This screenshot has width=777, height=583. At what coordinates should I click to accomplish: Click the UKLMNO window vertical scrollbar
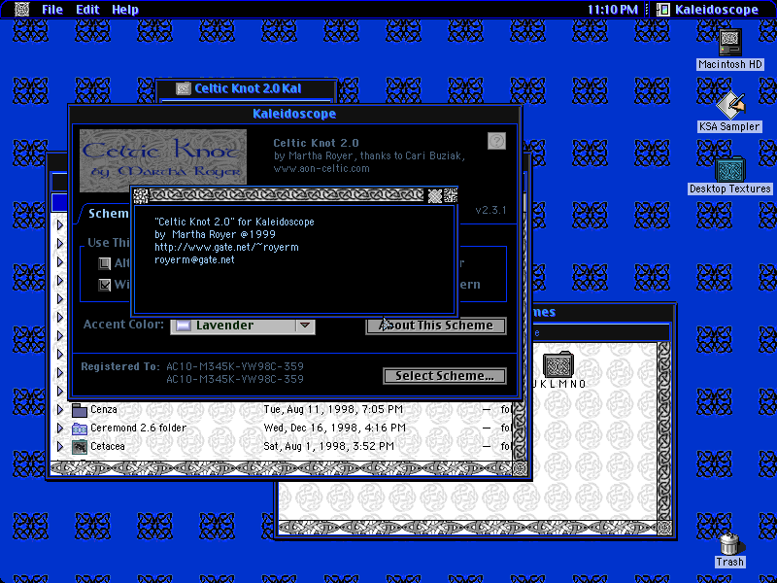point(663,430)
